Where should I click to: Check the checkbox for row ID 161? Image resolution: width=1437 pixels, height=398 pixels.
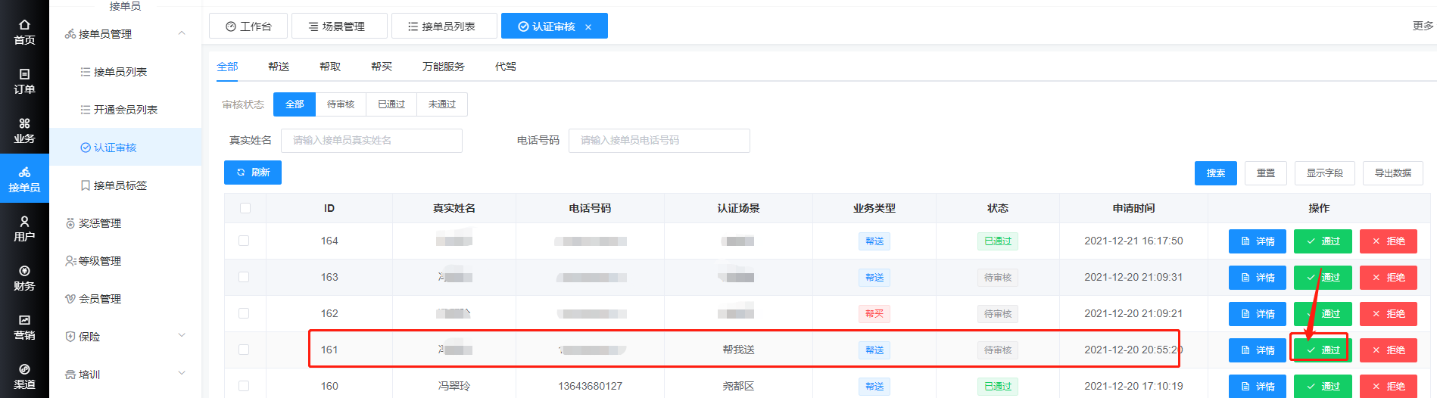coord(244,350)
